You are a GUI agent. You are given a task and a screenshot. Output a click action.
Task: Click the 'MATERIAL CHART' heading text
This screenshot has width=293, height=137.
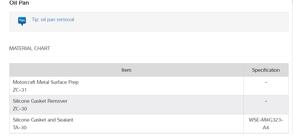pos(30,48)
